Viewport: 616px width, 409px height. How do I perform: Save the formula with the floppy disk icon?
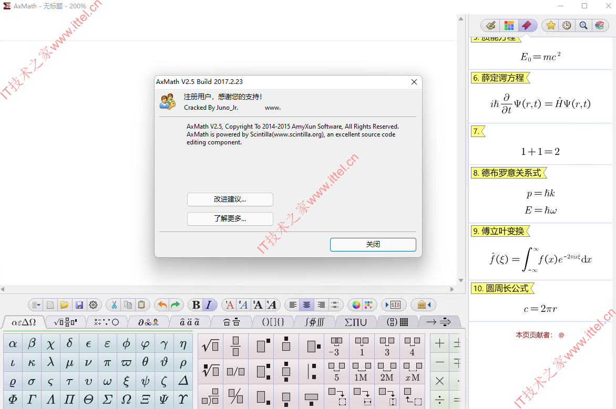tap(79, 305)
